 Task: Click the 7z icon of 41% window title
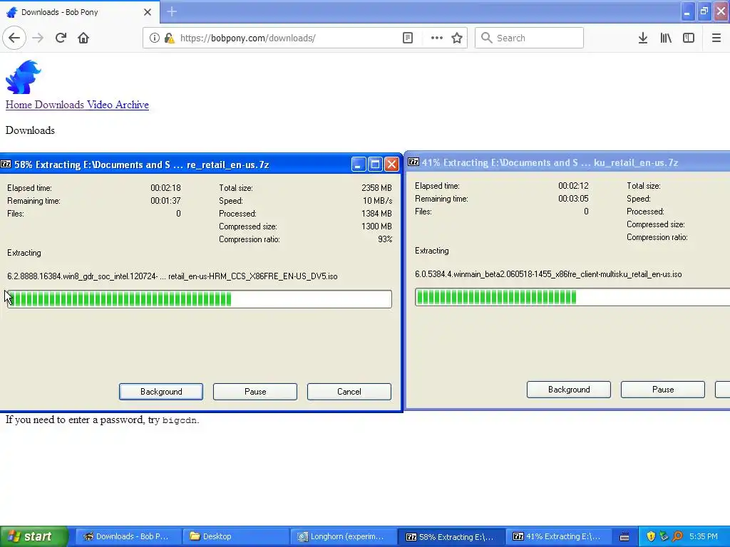(x=413, y=162)
